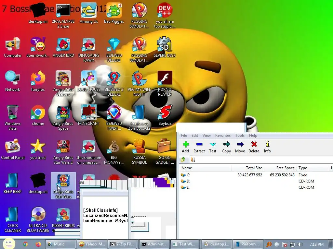Viewport: 333px width, 249px height.
Task: Click the 'Fixed' type cell
Action: 303,175
